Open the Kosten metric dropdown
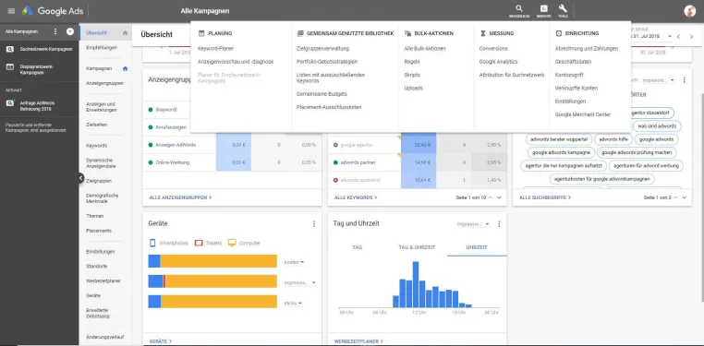The image size is (704, 346). (294, 262)
